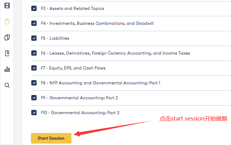
Task: Click the F3 Assets and Related Topics label
Action: (x=72, y=9)
